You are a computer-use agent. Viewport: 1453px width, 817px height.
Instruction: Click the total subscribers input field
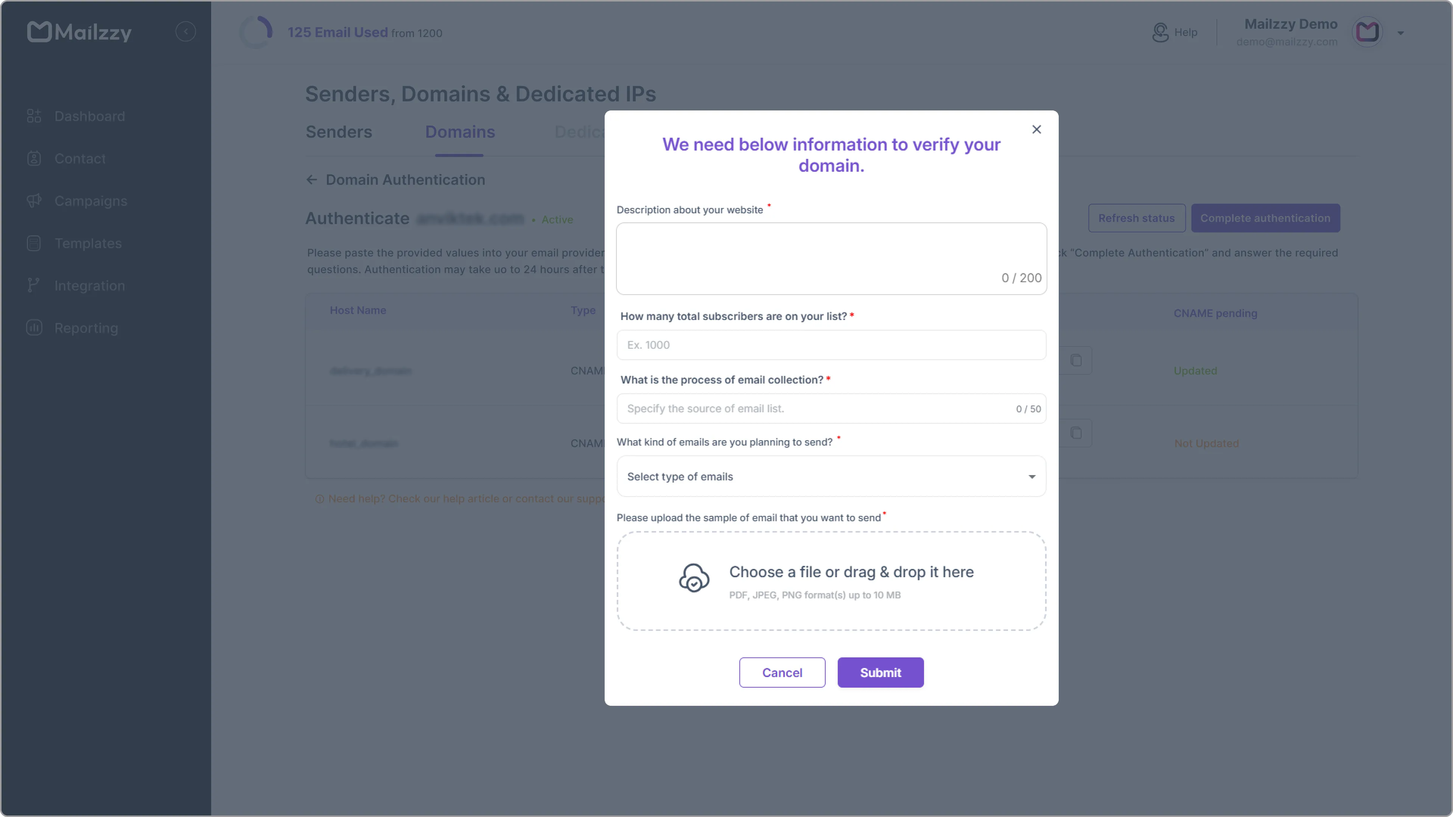click(831, 345)
